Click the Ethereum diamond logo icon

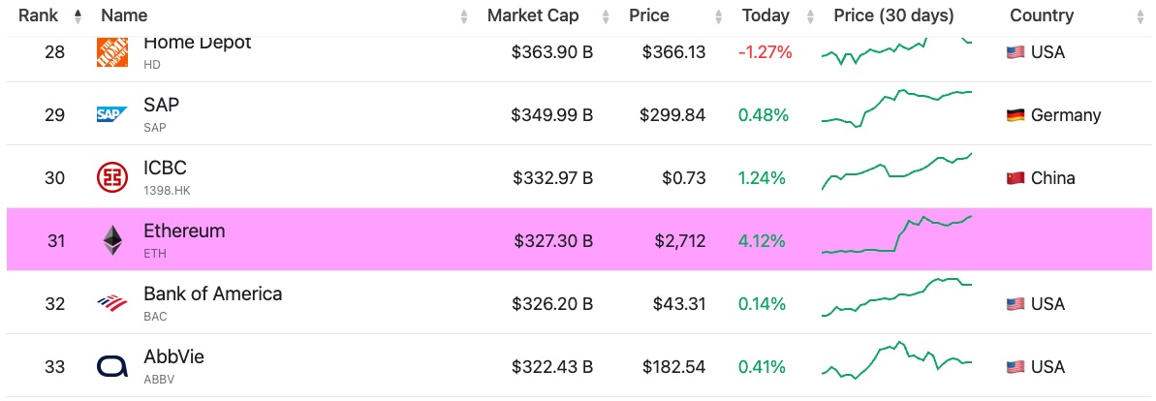112,240
